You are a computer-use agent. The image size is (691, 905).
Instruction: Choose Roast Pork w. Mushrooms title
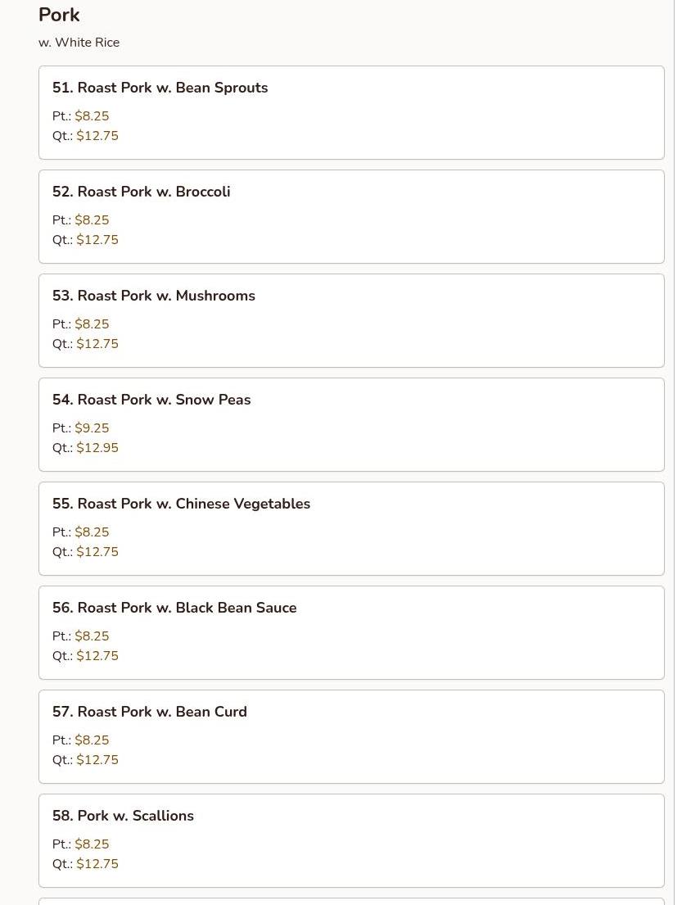(x=154, y=296)
